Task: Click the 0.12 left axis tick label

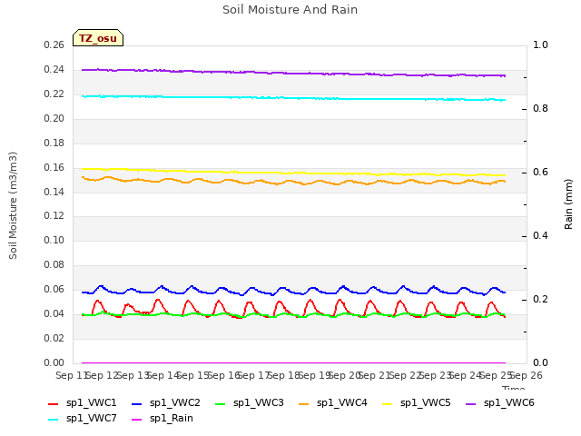Action: 54,216
